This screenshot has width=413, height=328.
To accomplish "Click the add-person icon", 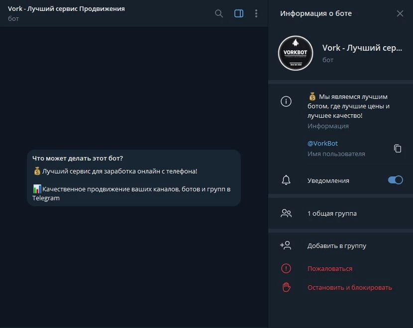I will (x=286, y=246).
